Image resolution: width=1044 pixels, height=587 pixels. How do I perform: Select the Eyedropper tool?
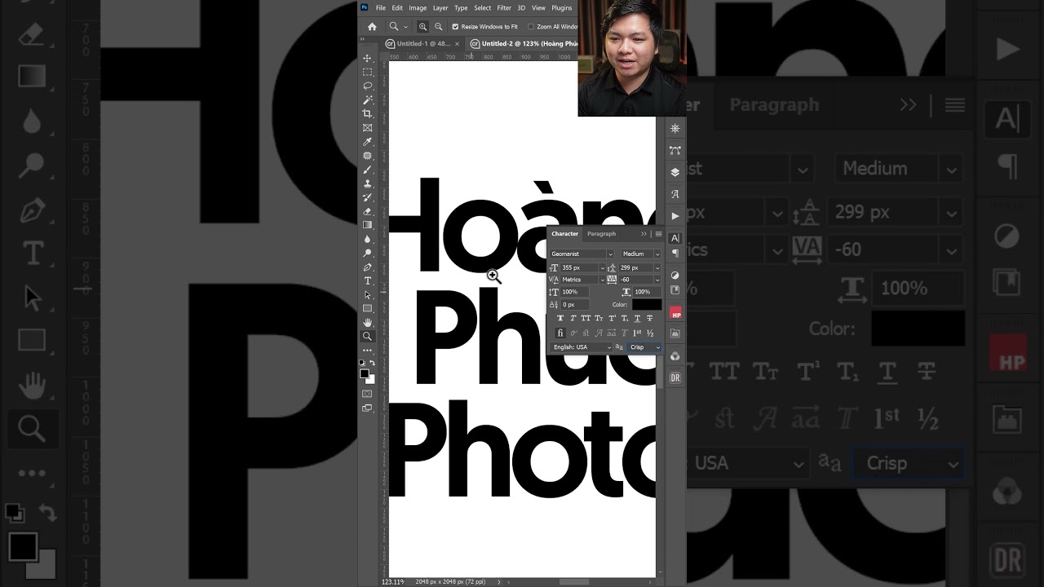click(x=367, y=141)
